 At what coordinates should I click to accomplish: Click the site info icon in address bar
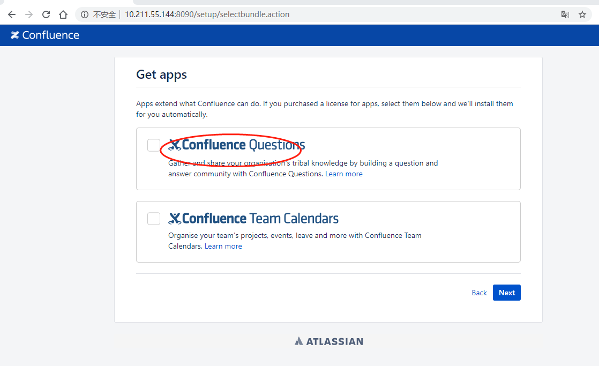[x=85, y=14]
